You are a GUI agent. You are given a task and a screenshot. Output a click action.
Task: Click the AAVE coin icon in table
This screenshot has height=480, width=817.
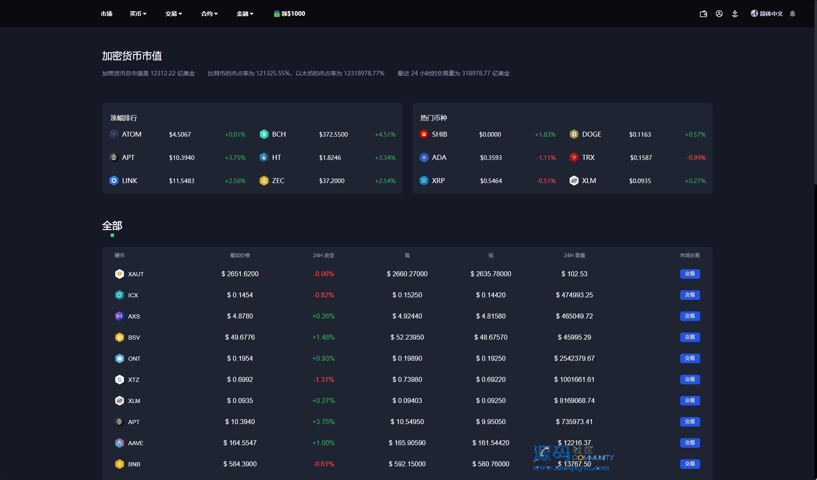(119, 443)
